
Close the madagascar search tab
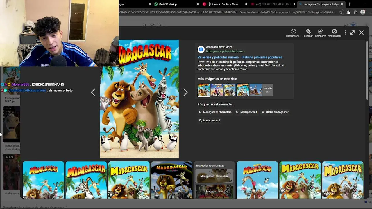[342, 4]
